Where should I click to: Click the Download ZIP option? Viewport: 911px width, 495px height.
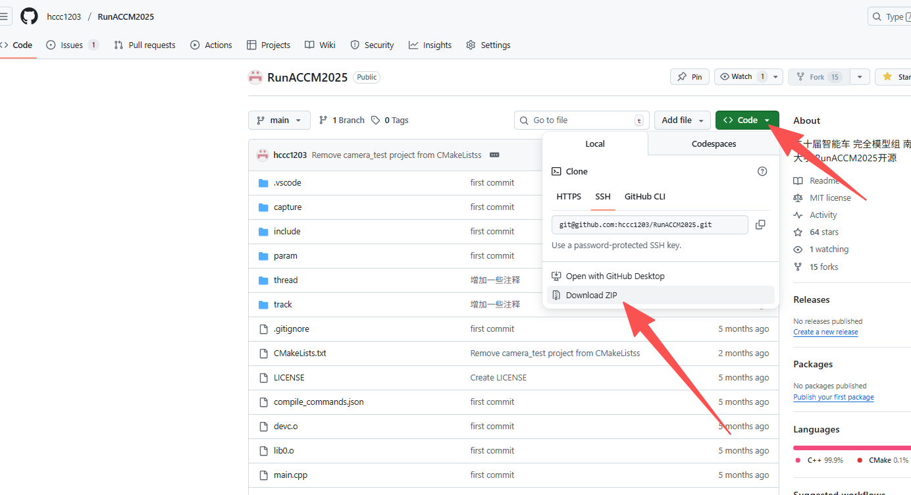point(591,295)
